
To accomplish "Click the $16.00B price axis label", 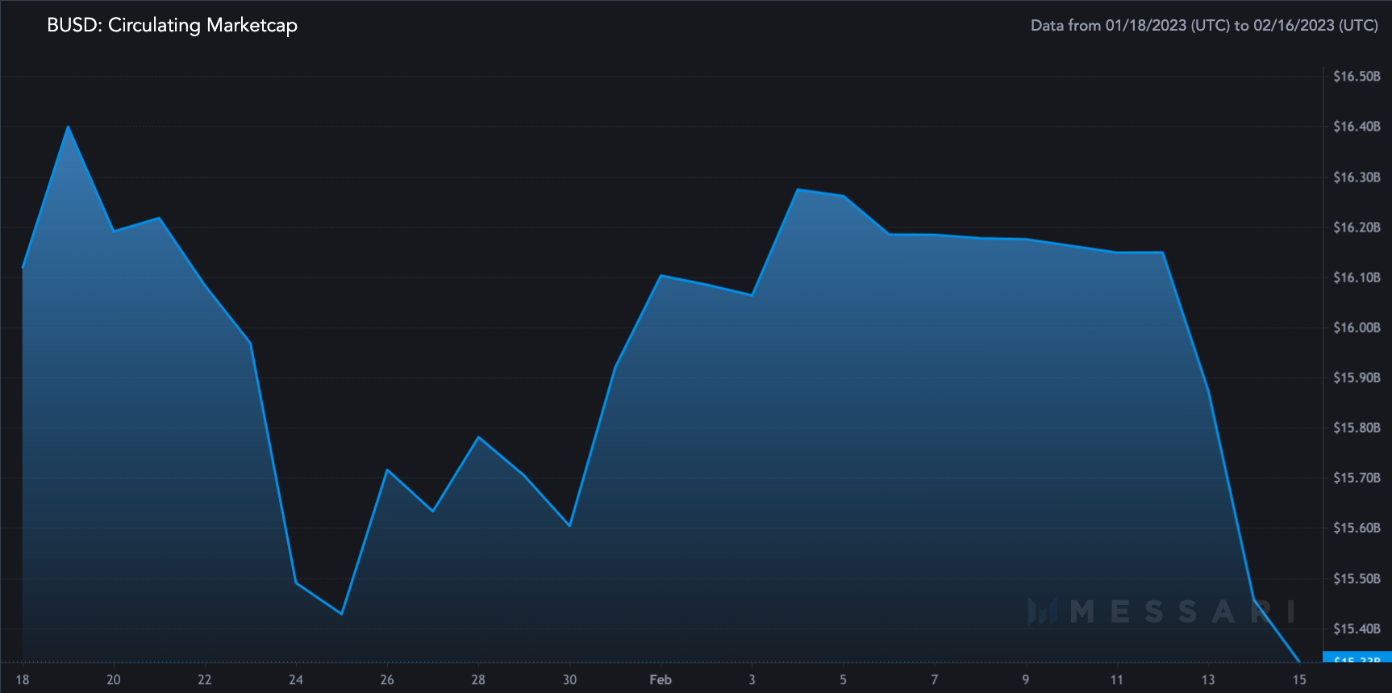I will 1357,328.
